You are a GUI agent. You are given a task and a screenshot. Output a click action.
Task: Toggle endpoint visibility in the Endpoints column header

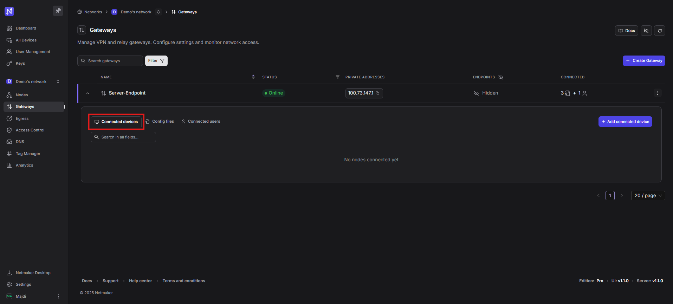point(501,77)
